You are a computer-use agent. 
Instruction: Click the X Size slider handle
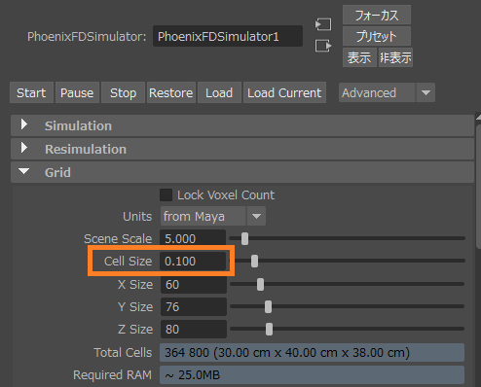click(x=260, y=284)
